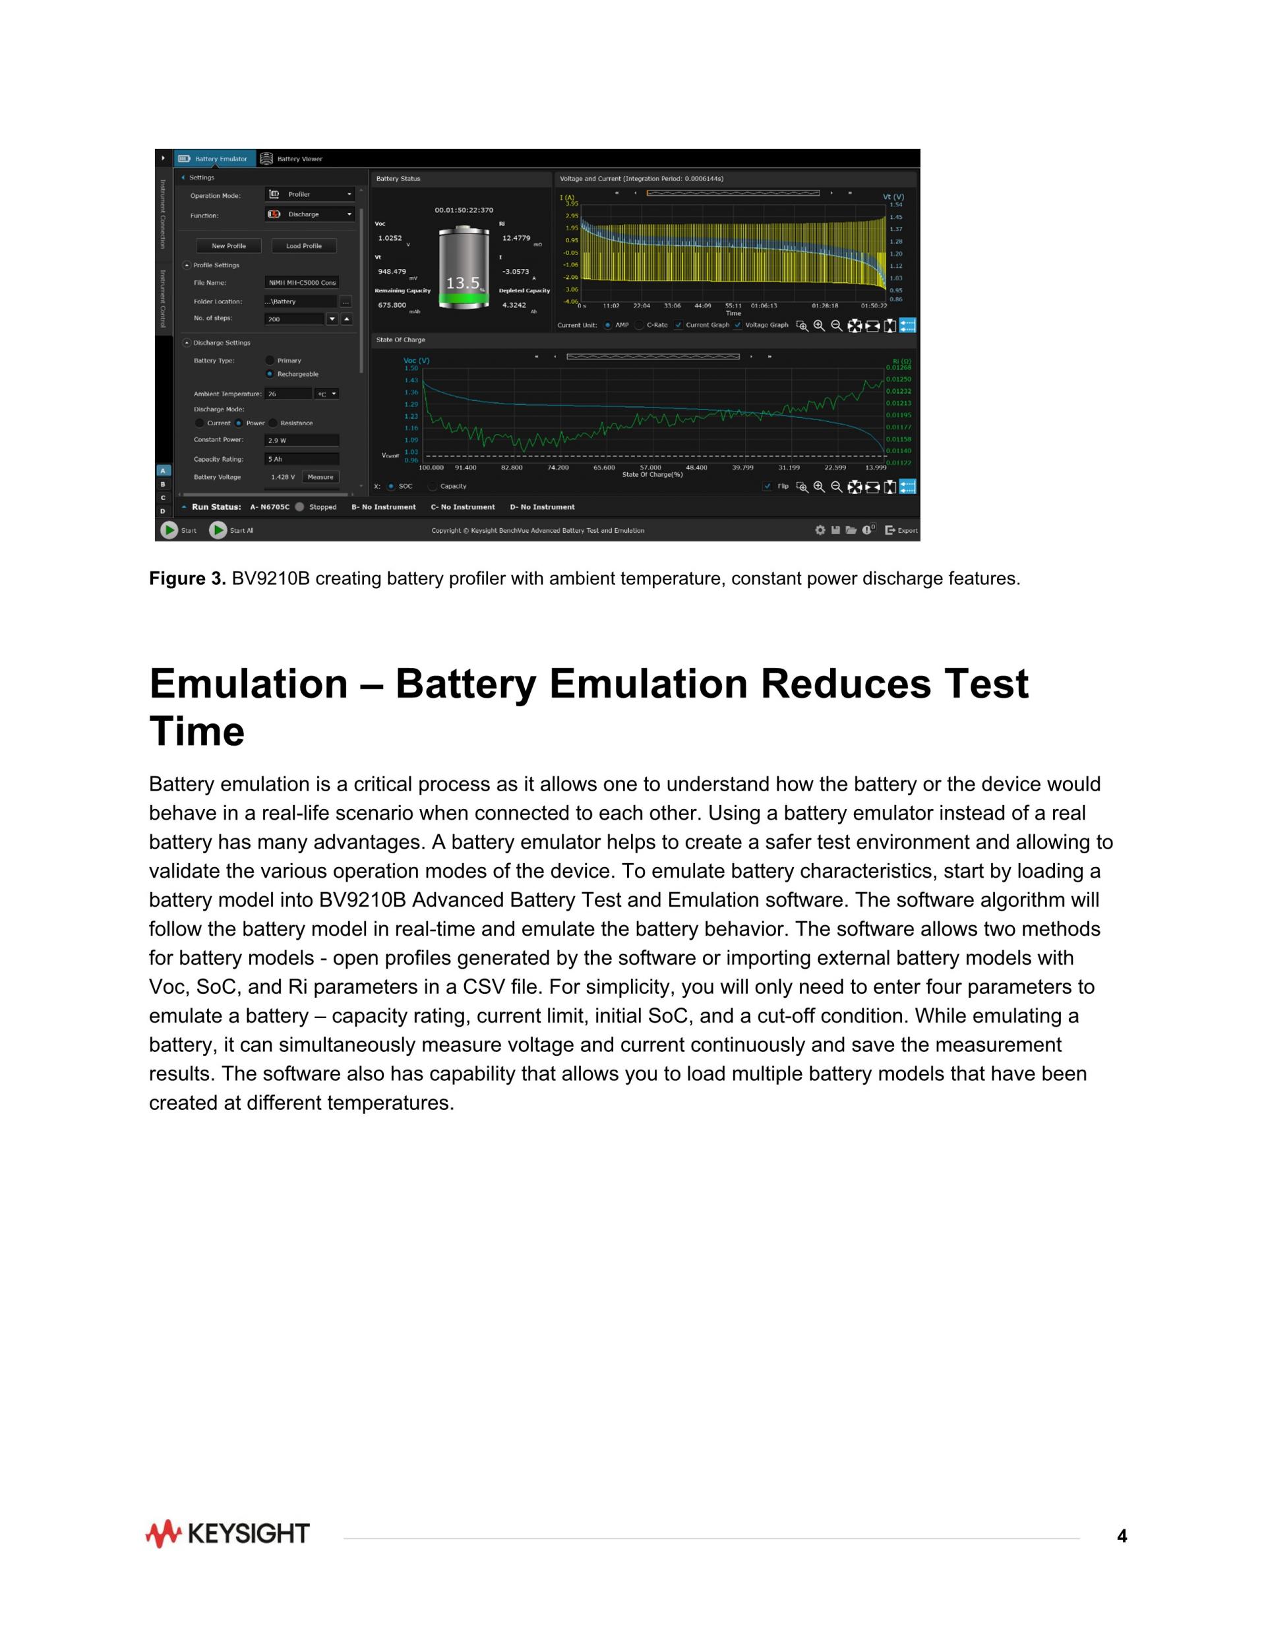This screenshot has width=1266, height=1638.
Task: Collapse the Settings panel arrow
Action: (183, 178)
